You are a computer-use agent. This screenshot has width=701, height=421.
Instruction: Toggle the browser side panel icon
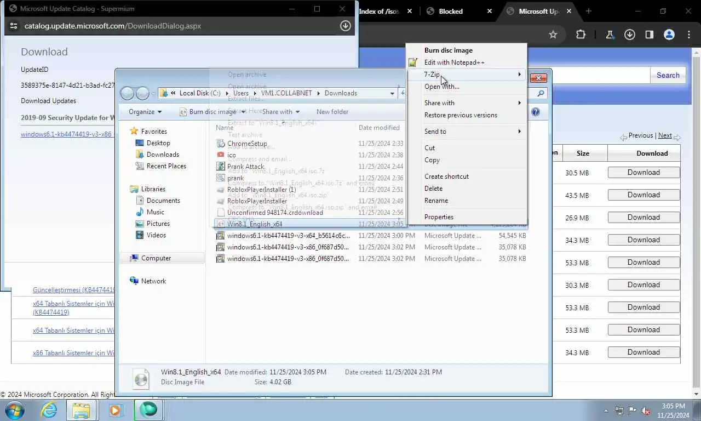(649, 35)
